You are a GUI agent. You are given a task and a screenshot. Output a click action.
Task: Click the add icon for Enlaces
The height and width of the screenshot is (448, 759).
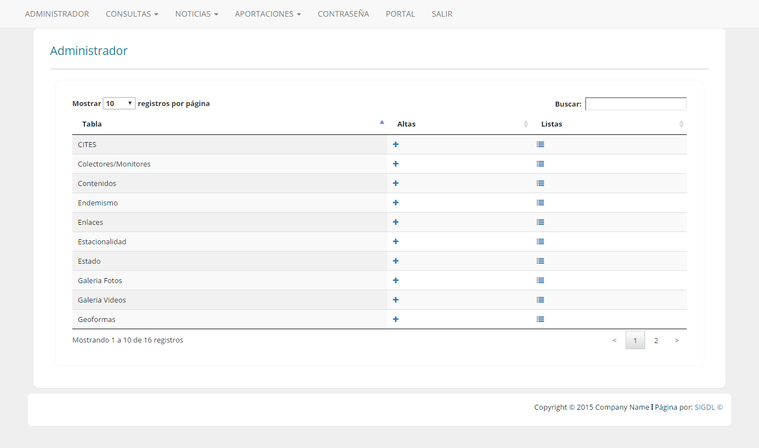(x=396, y=222)
